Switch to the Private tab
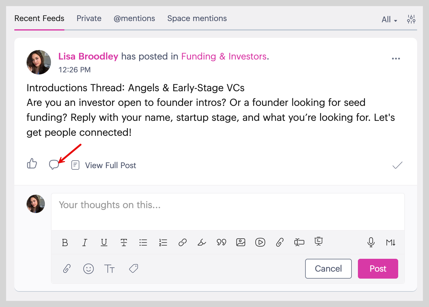429x307 pixels. [x=89, y=19]
